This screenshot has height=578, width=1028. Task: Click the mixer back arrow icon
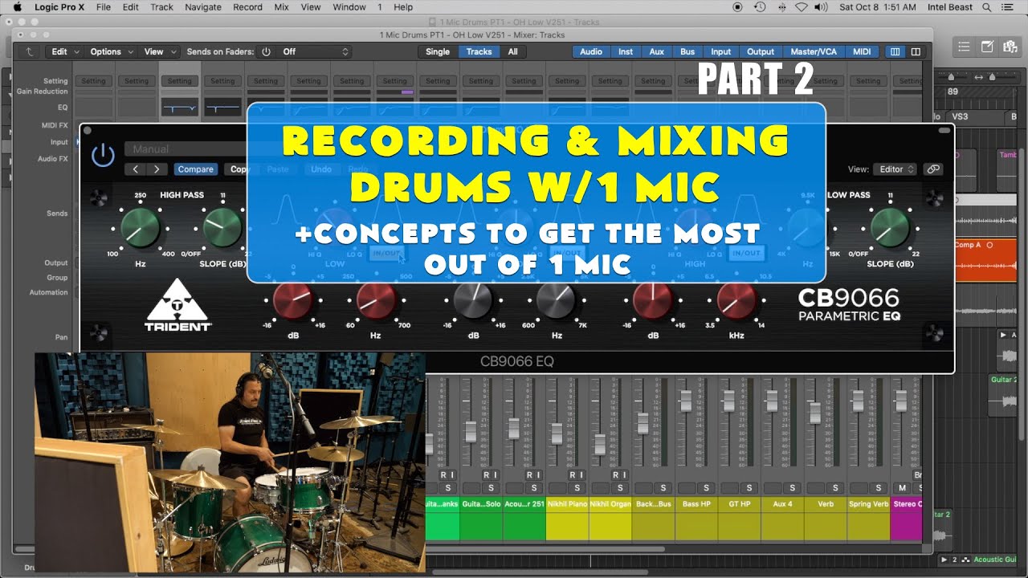click(x=30, y=51)
